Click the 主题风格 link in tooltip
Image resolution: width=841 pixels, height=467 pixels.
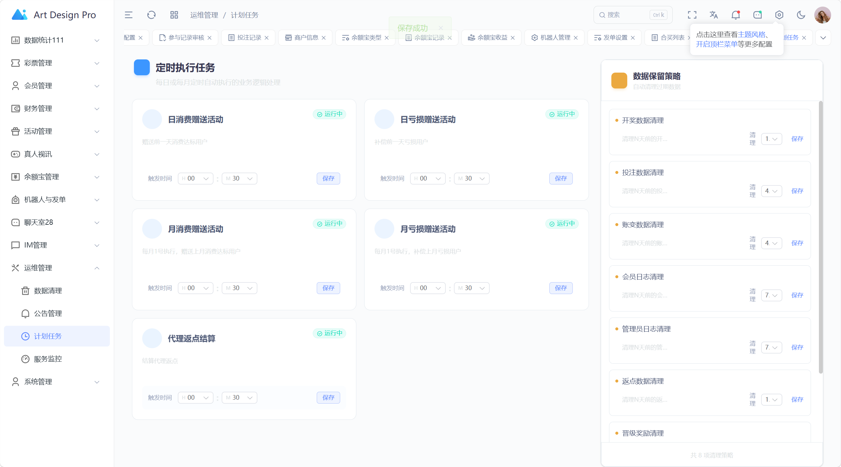pyautogui.click(x=751, y=35)
